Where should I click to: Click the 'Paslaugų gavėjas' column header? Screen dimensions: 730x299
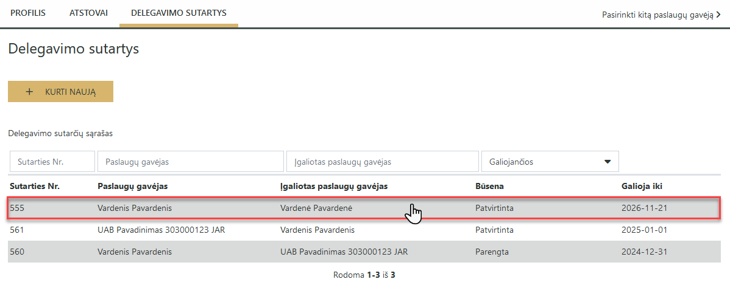pos(132,186)
